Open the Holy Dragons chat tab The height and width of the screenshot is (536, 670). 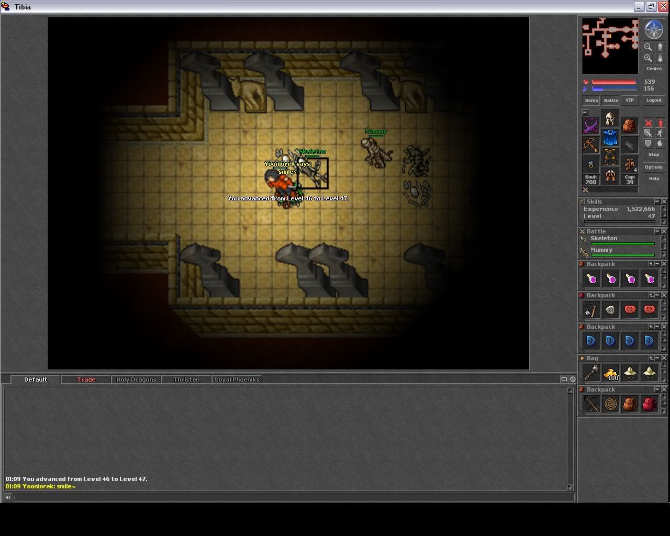(136, 379)
